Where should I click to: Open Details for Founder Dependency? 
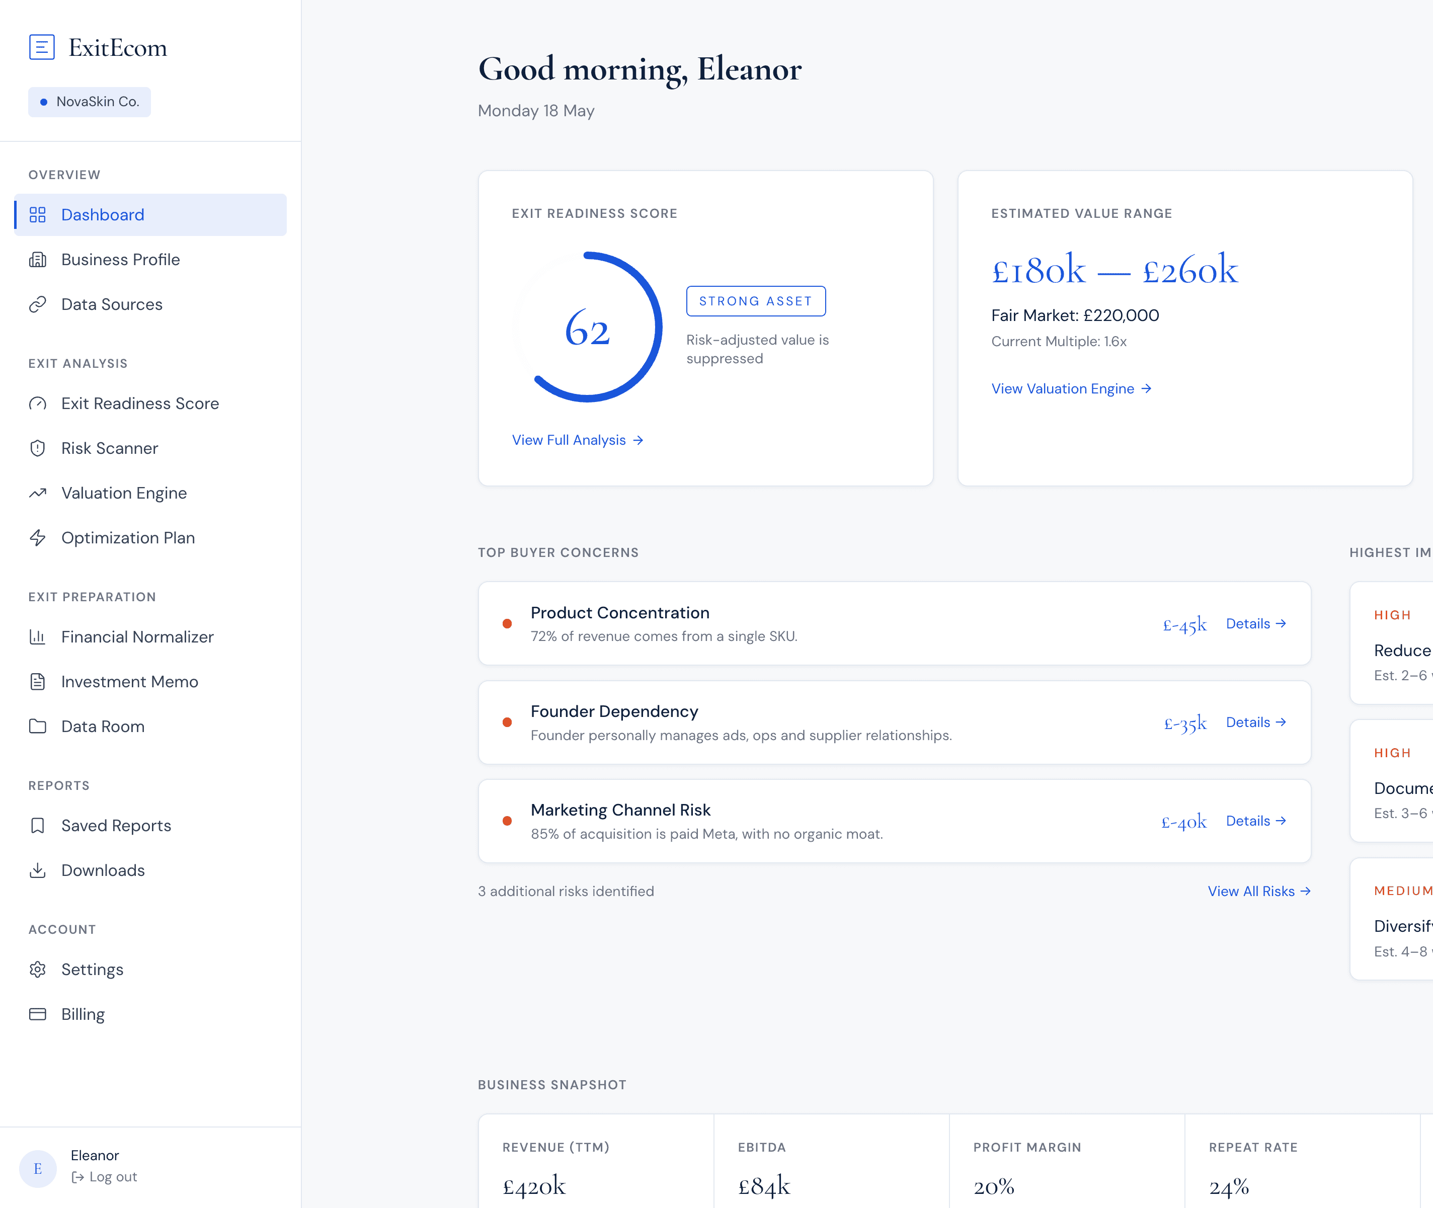click(x=1256, y=722)
